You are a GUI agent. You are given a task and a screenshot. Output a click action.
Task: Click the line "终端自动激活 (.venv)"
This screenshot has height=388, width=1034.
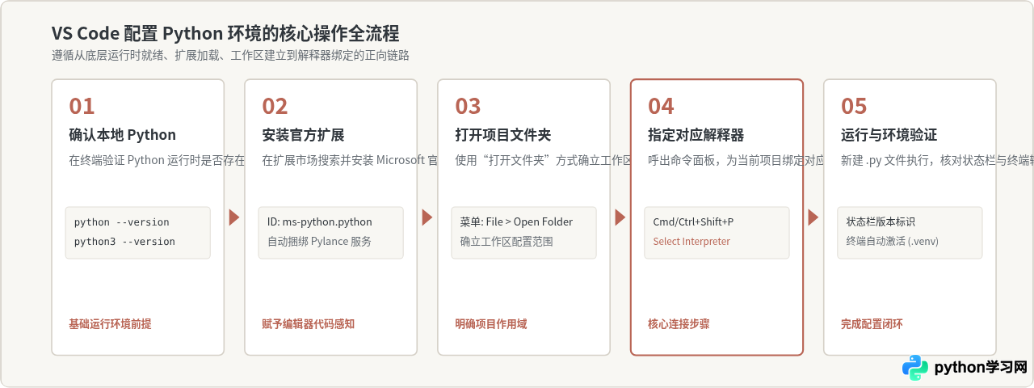[893, 242]
